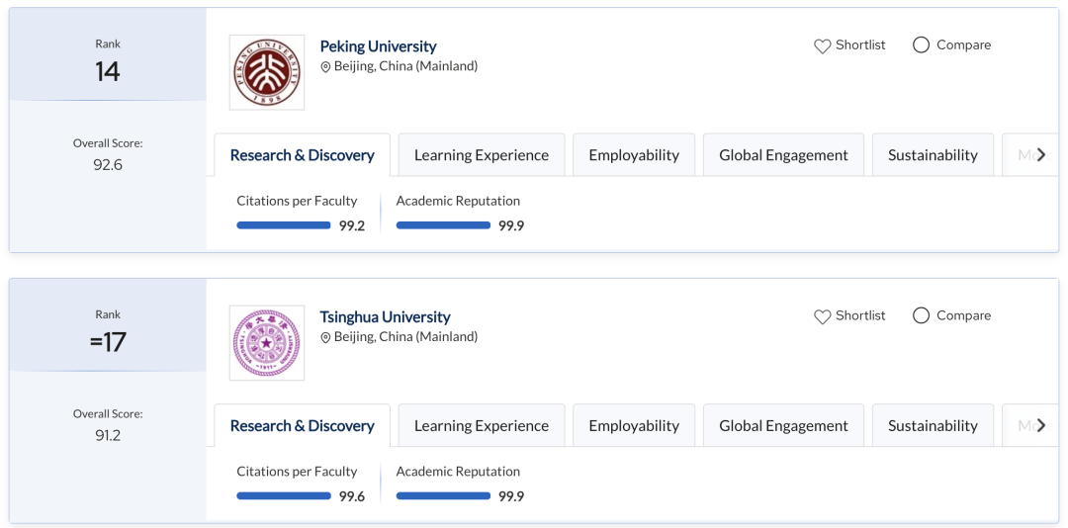The width and height of the screenshot is (1068, 528).
Task: Toggle Compare radio for Peking University
Action: click(x=921, y=44)
